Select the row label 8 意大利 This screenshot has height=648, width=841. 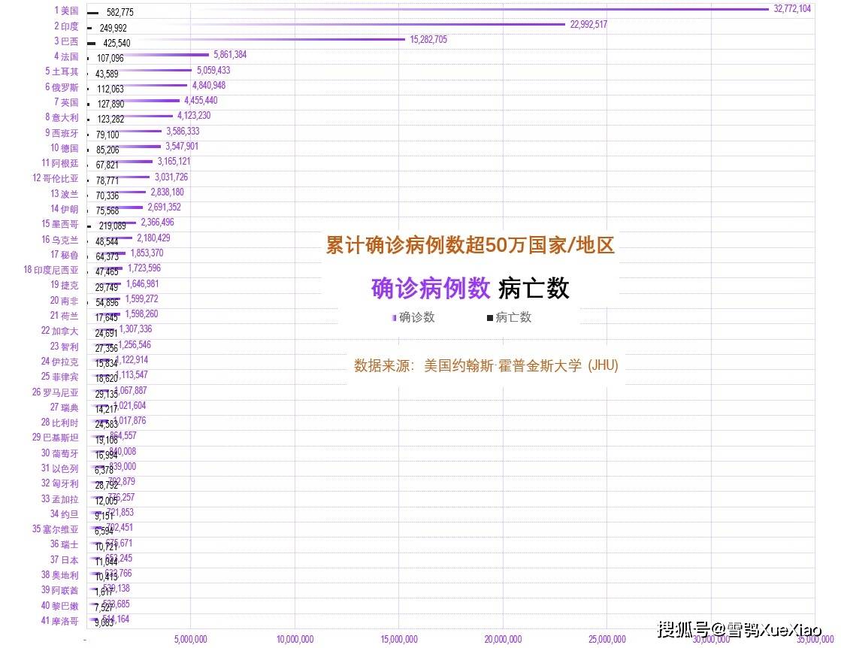coord(62,117)
